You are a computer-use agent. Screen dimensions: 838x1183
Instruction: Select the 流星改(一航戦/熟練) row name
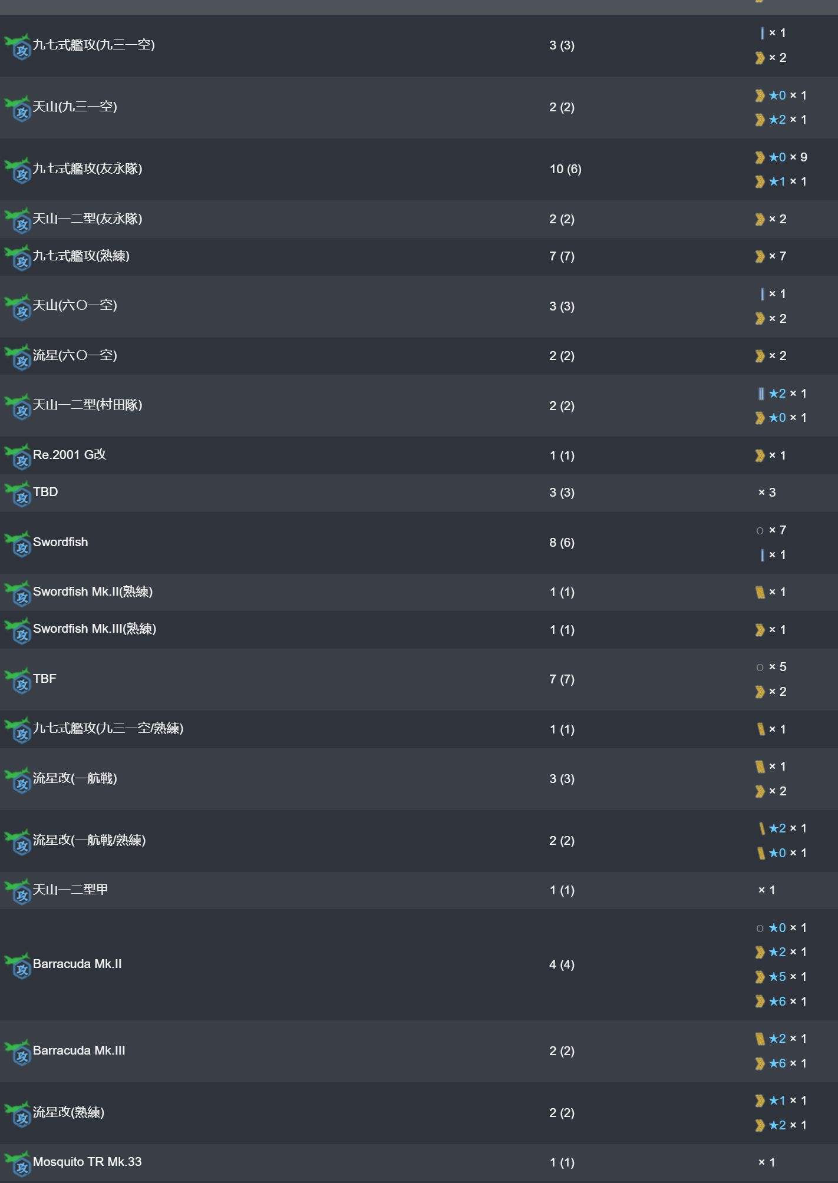tap(89, 840)
